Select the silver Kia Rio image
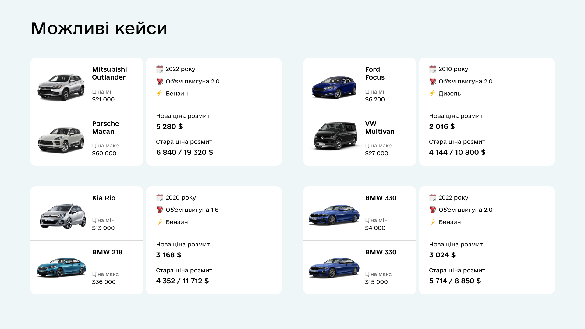585x329 pixels. (62, 216)
